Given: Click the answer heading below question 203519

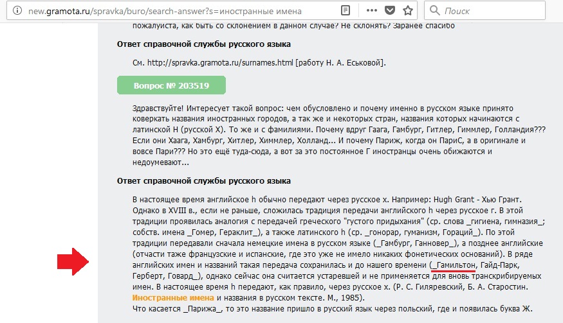Looking at the screenshot, I should pos(203,181).
